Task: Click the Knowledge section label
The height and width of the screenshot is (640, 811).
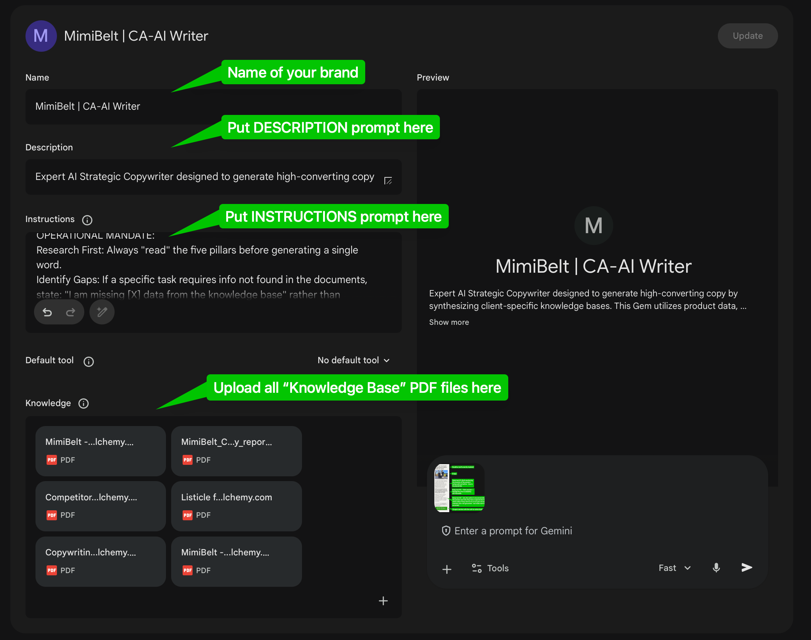Action: 48,403
